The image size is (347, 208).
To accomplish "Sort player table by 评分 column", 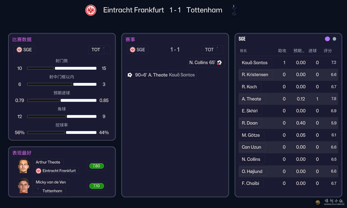I will (x=328, y=51).
